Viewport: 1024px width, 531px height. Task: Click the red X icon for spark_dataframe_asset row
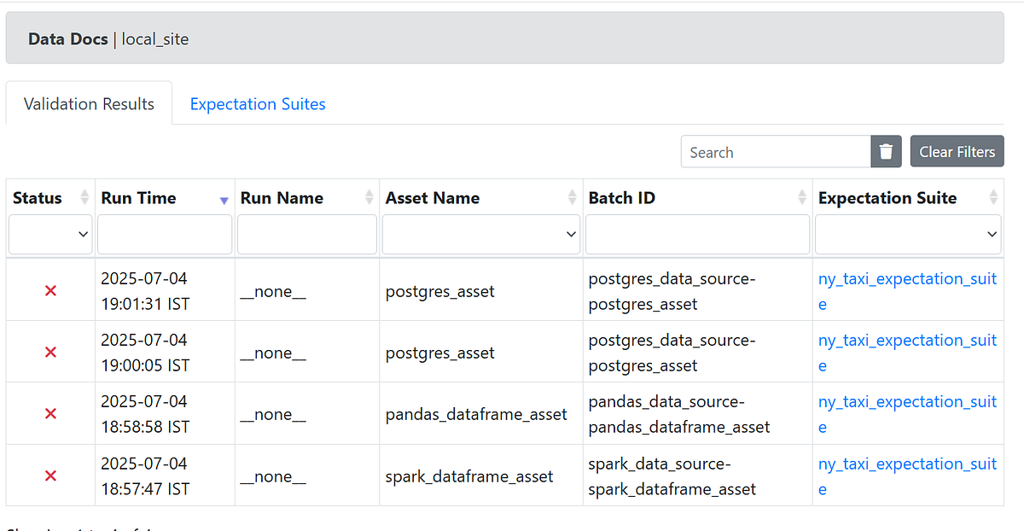tap(49, 476)
